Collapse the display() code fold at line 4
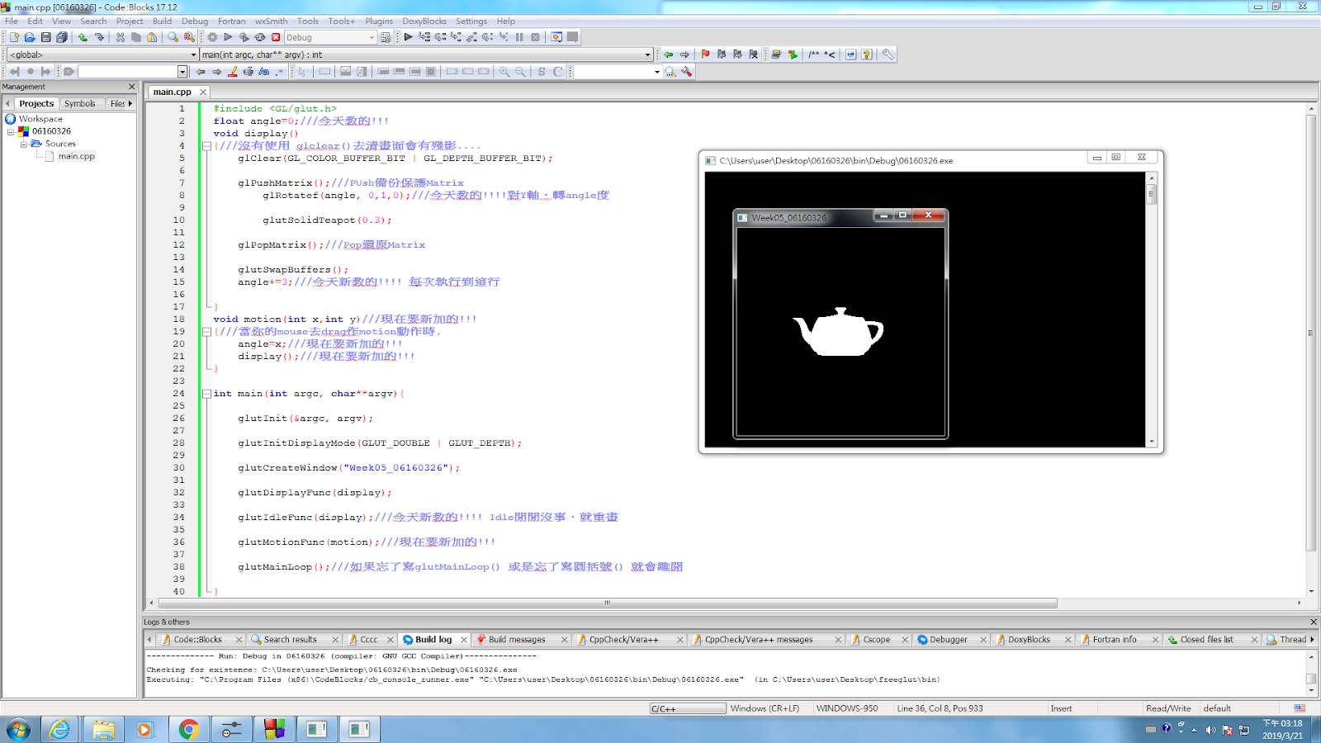Viewport: 1321px width, 743px height. 206,146
